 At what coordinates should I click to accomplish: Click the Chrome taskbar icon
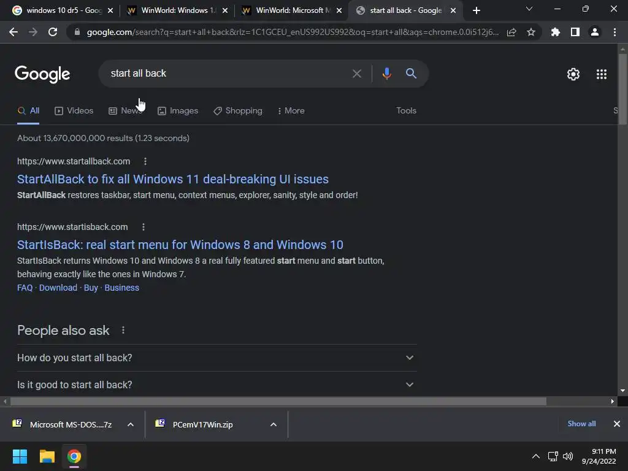[x=74, y=456]
